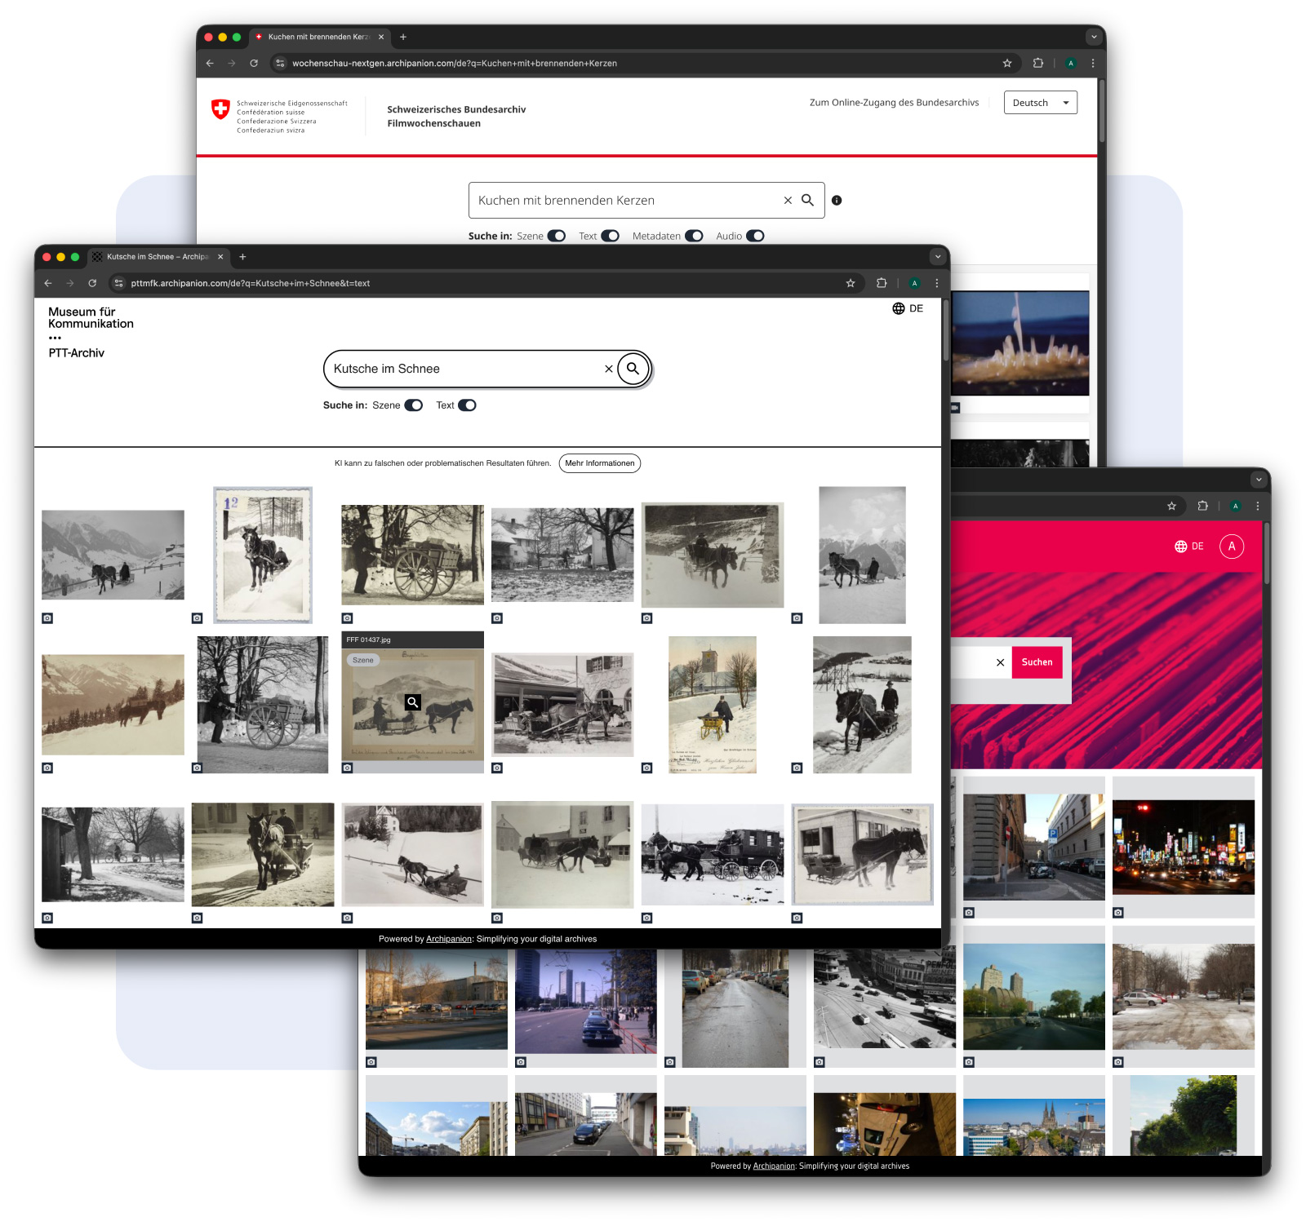Expand the tab list chevron in Bundesarchiv browser
Screen dimensions: 1306x1226
[1093, 37]
